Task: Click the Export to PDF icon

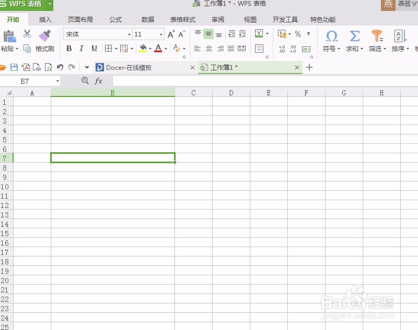Action: tap(25, 67)
